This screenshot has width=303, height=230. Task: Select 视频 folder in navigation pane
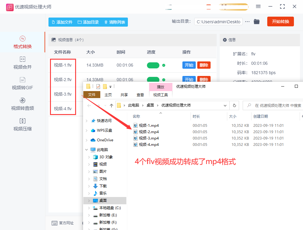click(x=103, y=164)
